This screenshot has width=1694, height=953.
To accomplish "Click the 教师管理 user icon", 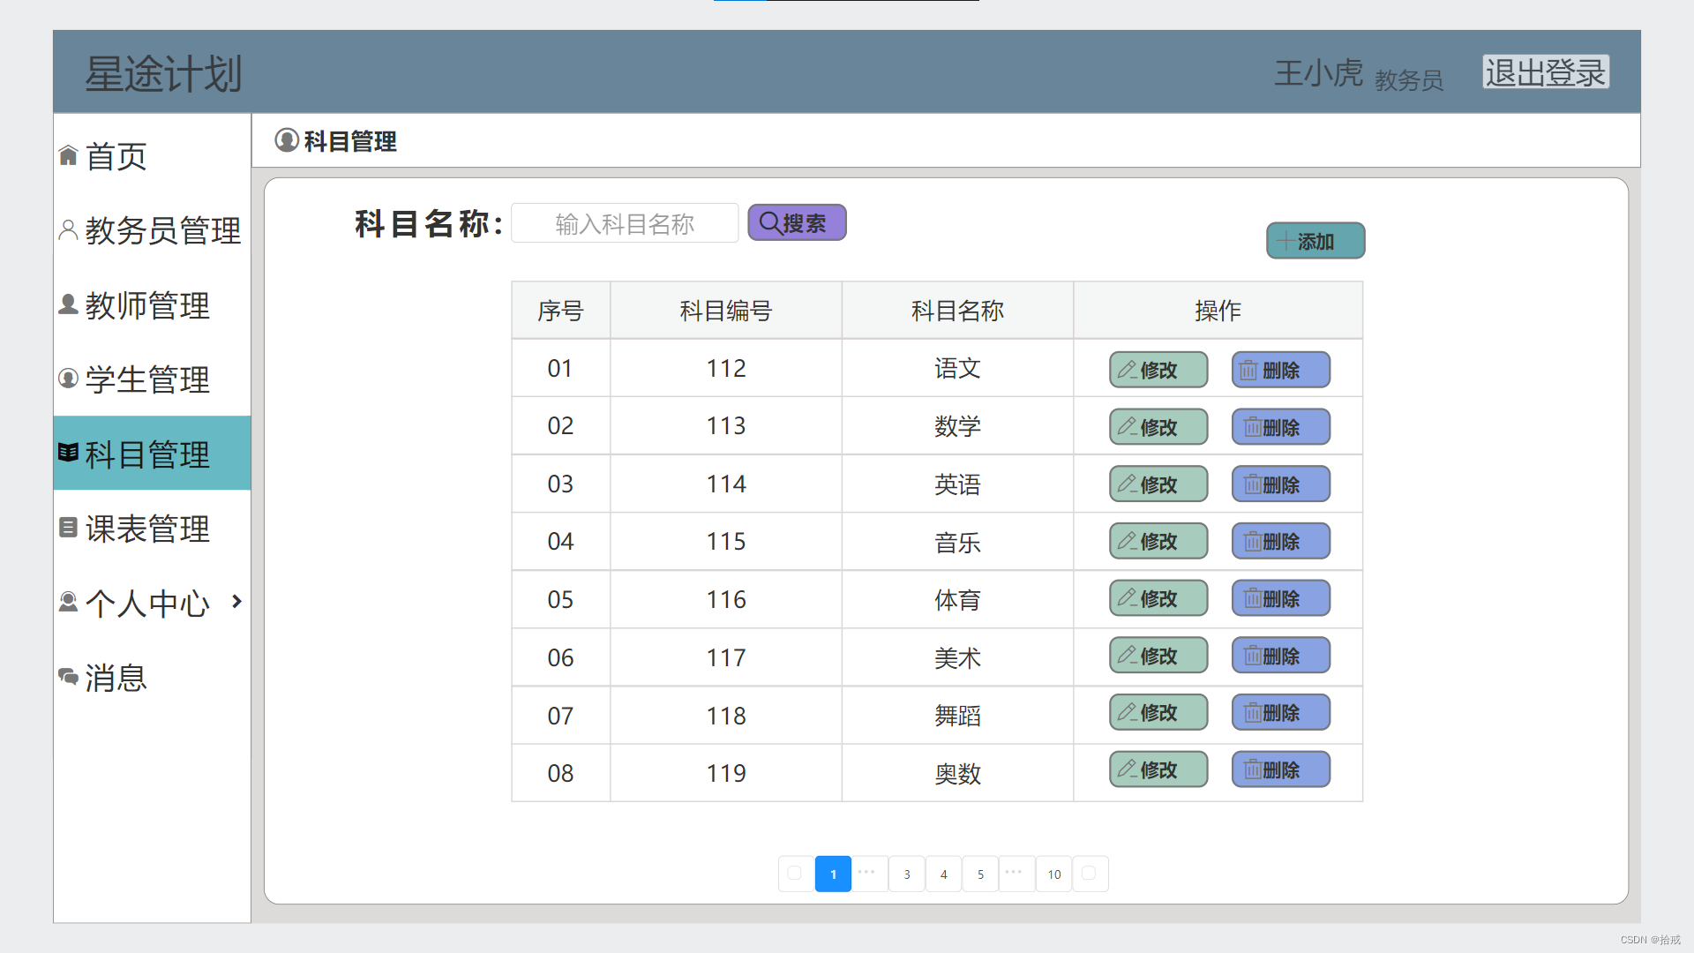I will tap(68, 304).
